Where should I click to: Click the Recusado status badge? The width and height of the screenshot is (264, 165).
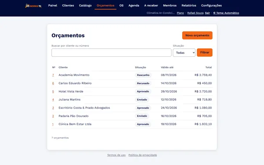[x=143, y=83]
